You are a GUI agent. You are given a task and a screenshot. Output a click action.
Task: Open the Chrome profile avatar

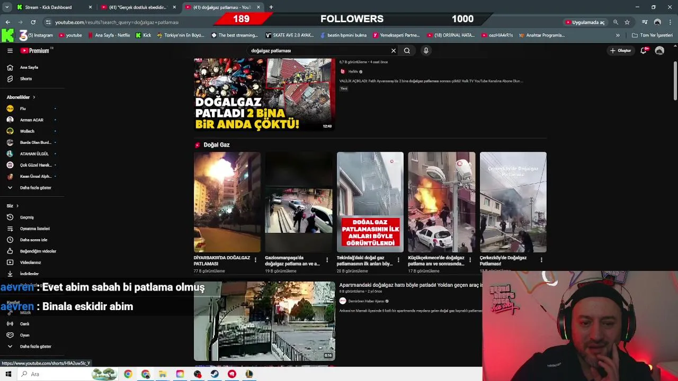coord(657,22)
